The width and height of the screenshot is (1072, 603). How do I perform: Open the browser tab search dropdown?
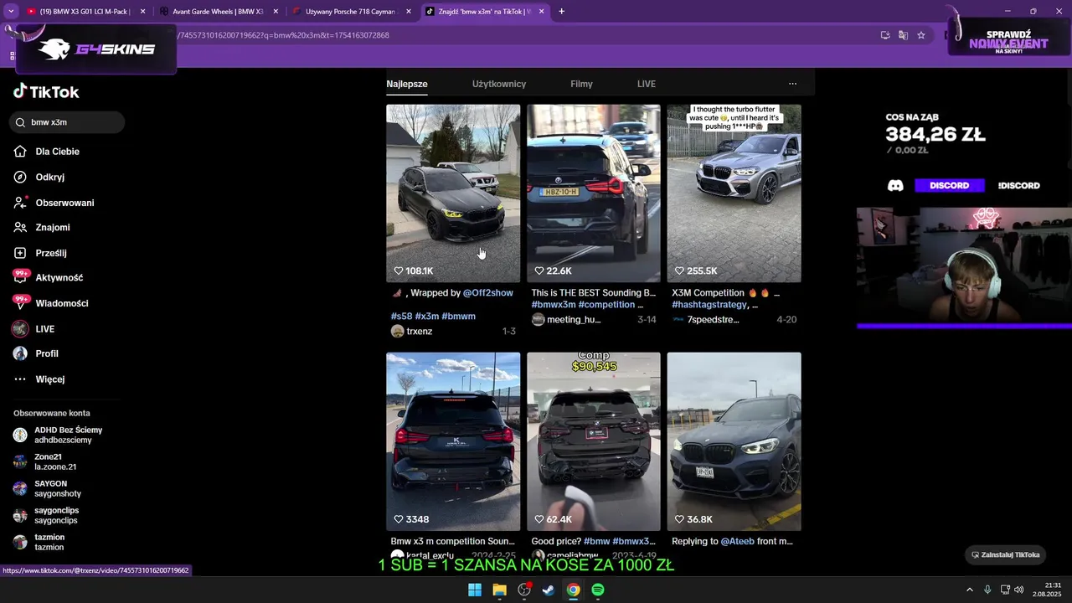10,12
